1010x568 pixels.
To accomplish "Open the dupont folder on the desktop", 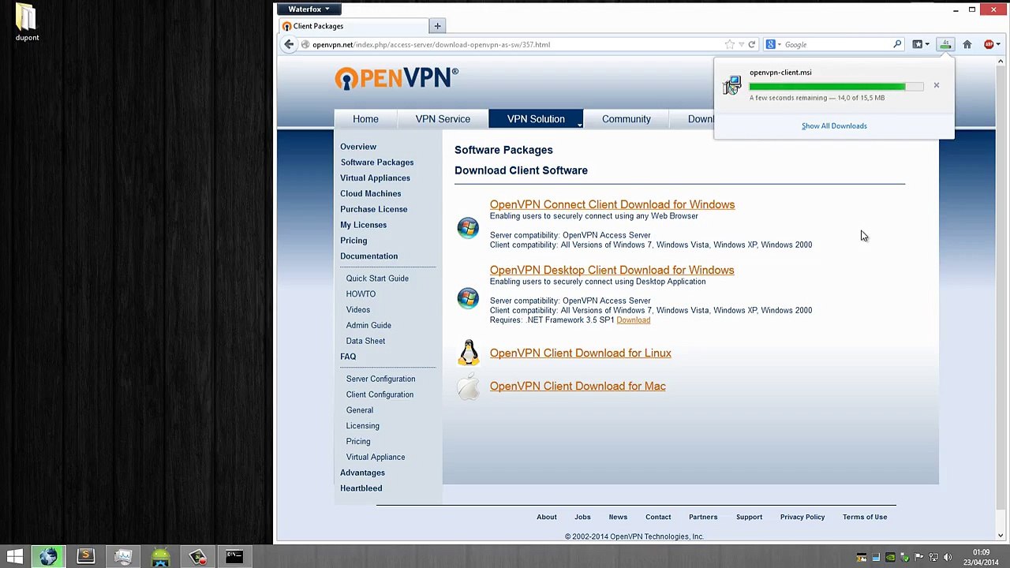I will pyautogui.click(x=27, y=23).
